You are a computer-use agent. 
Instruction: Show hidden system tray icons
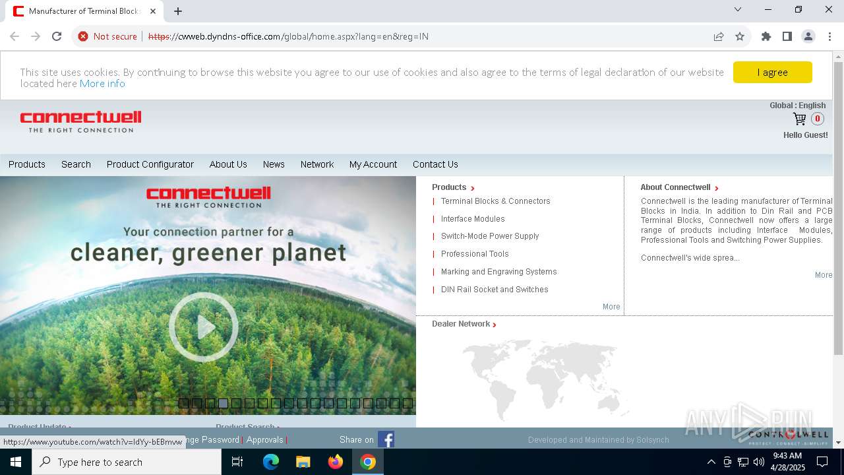click(711, 462)
